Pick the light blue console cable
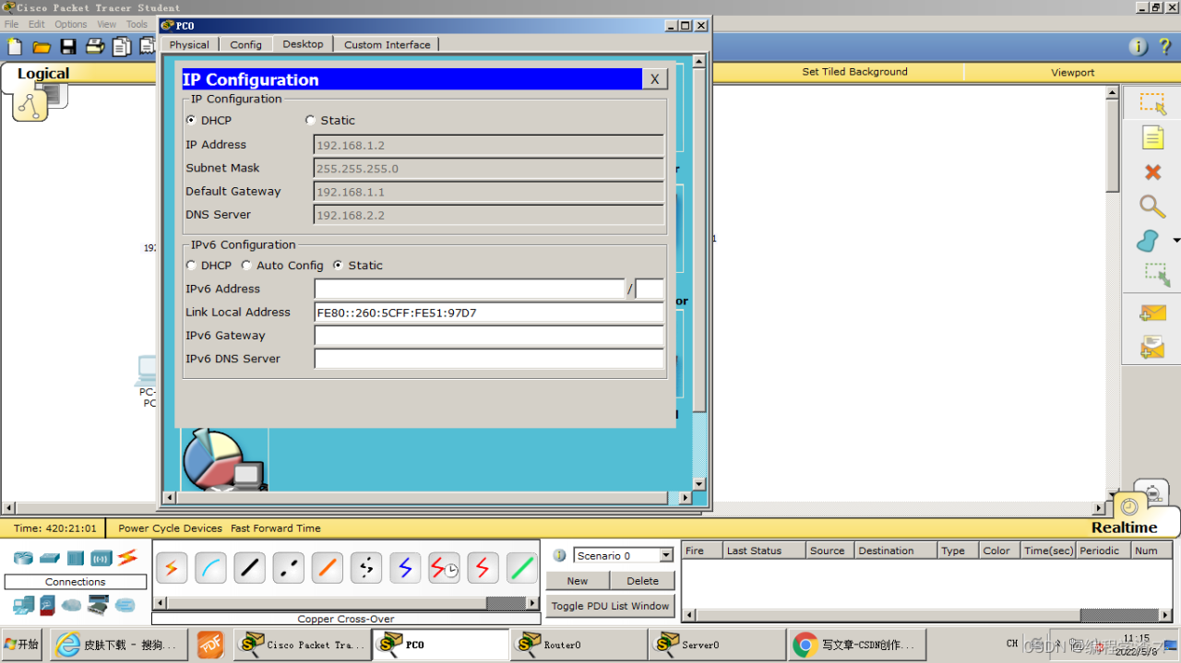Screen dimensions: 1181x663 (210, 568)
